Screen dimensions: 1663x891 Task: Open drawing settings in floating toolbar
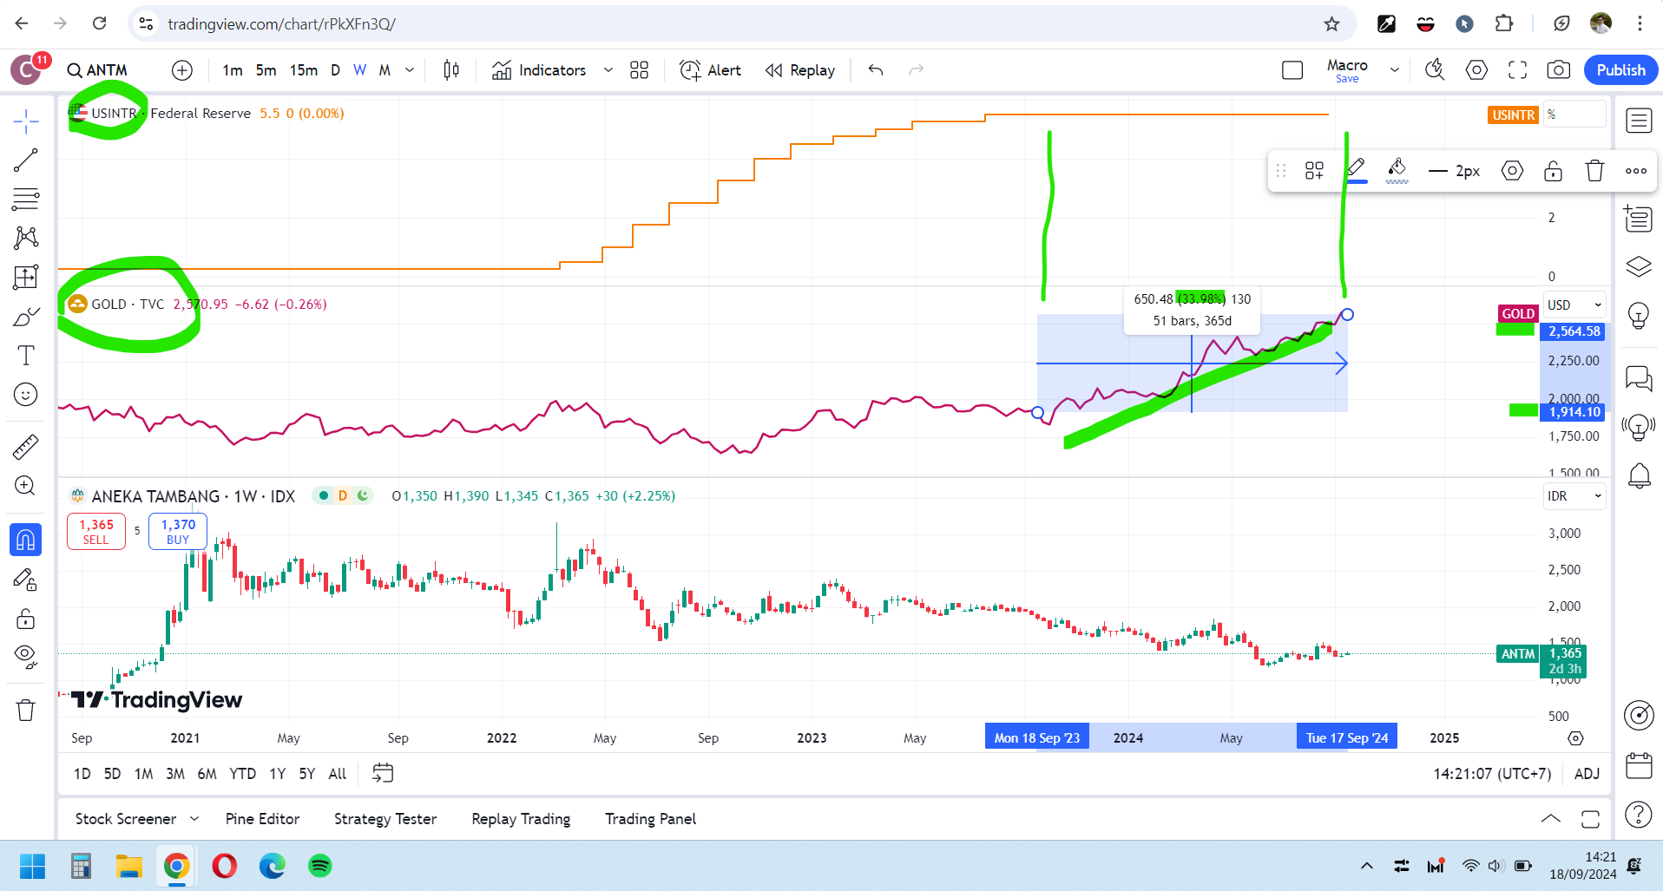coord(1512,171)
